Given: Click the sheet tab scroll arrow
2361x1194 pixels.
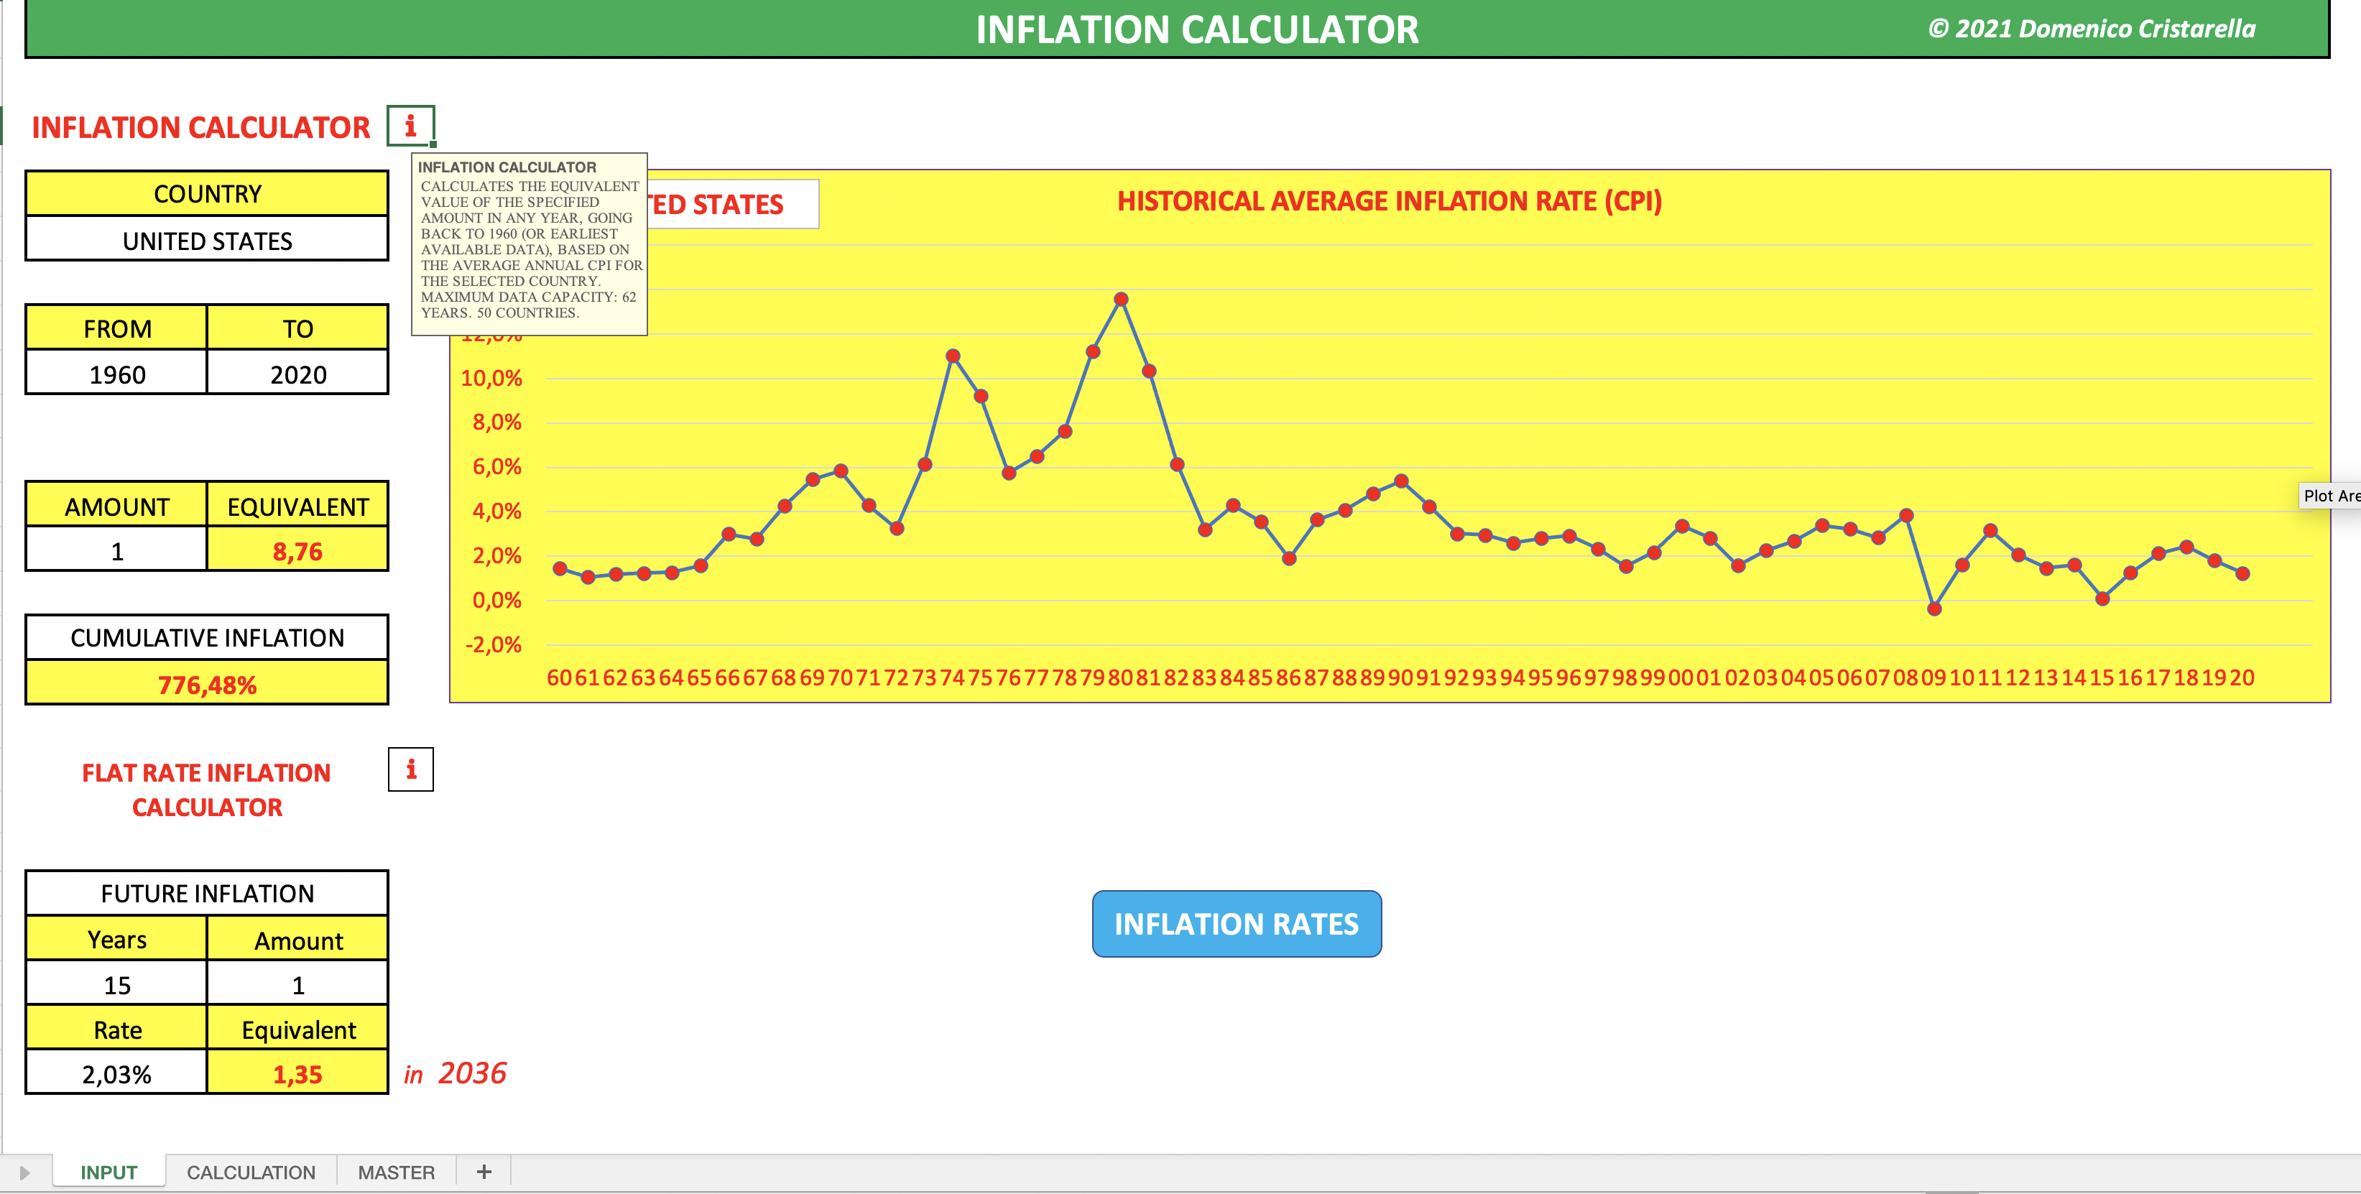Looking at the screenshot, I should point(24,1172).
